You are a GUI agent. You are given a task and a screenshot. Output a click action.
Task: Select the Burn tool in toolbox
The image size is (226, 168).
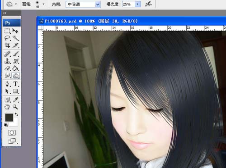15,76
